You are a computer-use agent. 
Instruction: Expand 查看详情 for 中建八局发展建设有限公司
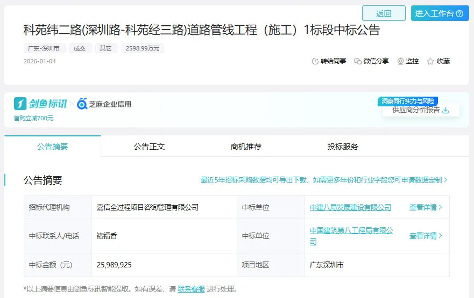[426, 207]
